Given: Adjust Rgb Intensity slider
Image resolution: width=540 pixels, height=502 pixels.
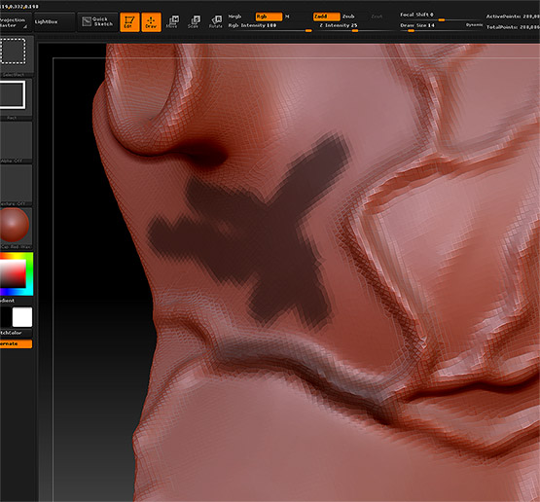Looking at the screenshot, I should click(x=270, y=27).
